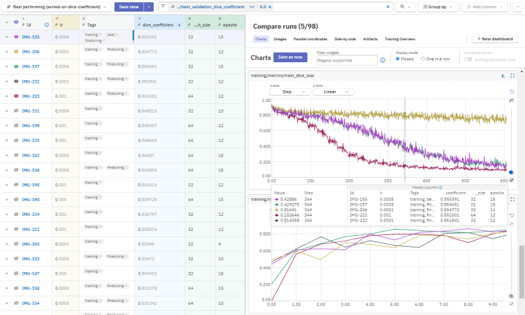
Task: Download the train_dice_loss chart
Action: click(x=502, y=76)
